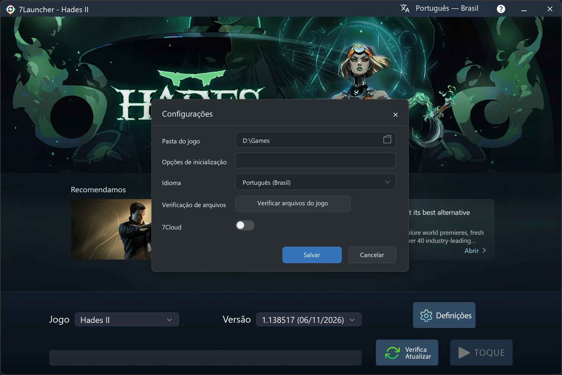This screenshot has height=375, width=562.
Task: Browse for game folder using folder icon
Action: click(x=387, y=139)
